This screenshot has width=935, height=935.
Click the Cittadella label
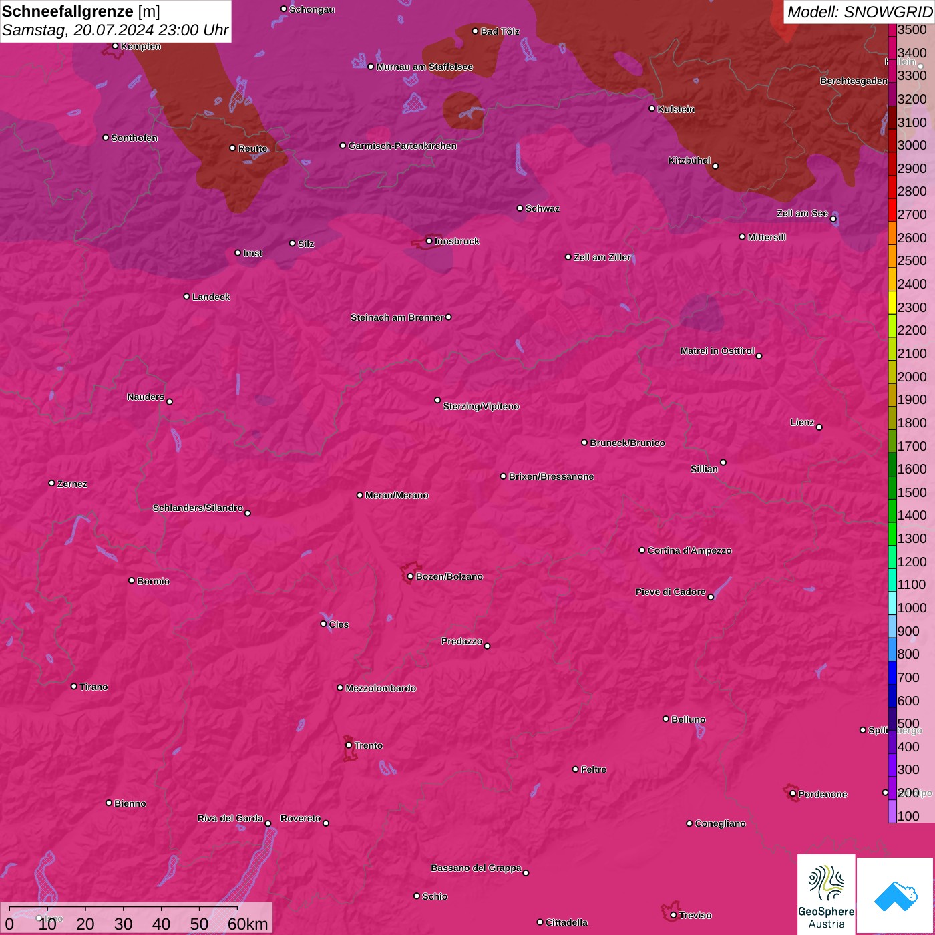[566, 922]
